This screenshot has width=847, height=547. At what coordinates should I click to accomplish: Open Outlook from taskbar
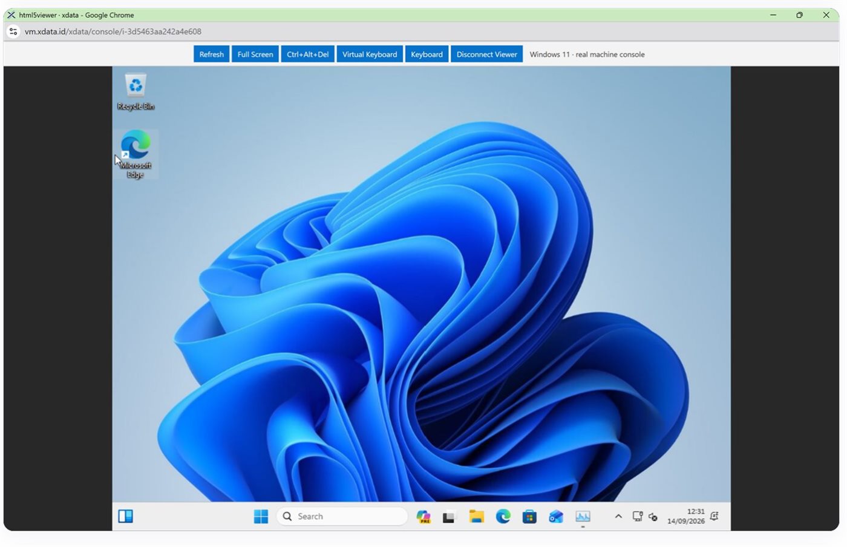click(556, 517)
